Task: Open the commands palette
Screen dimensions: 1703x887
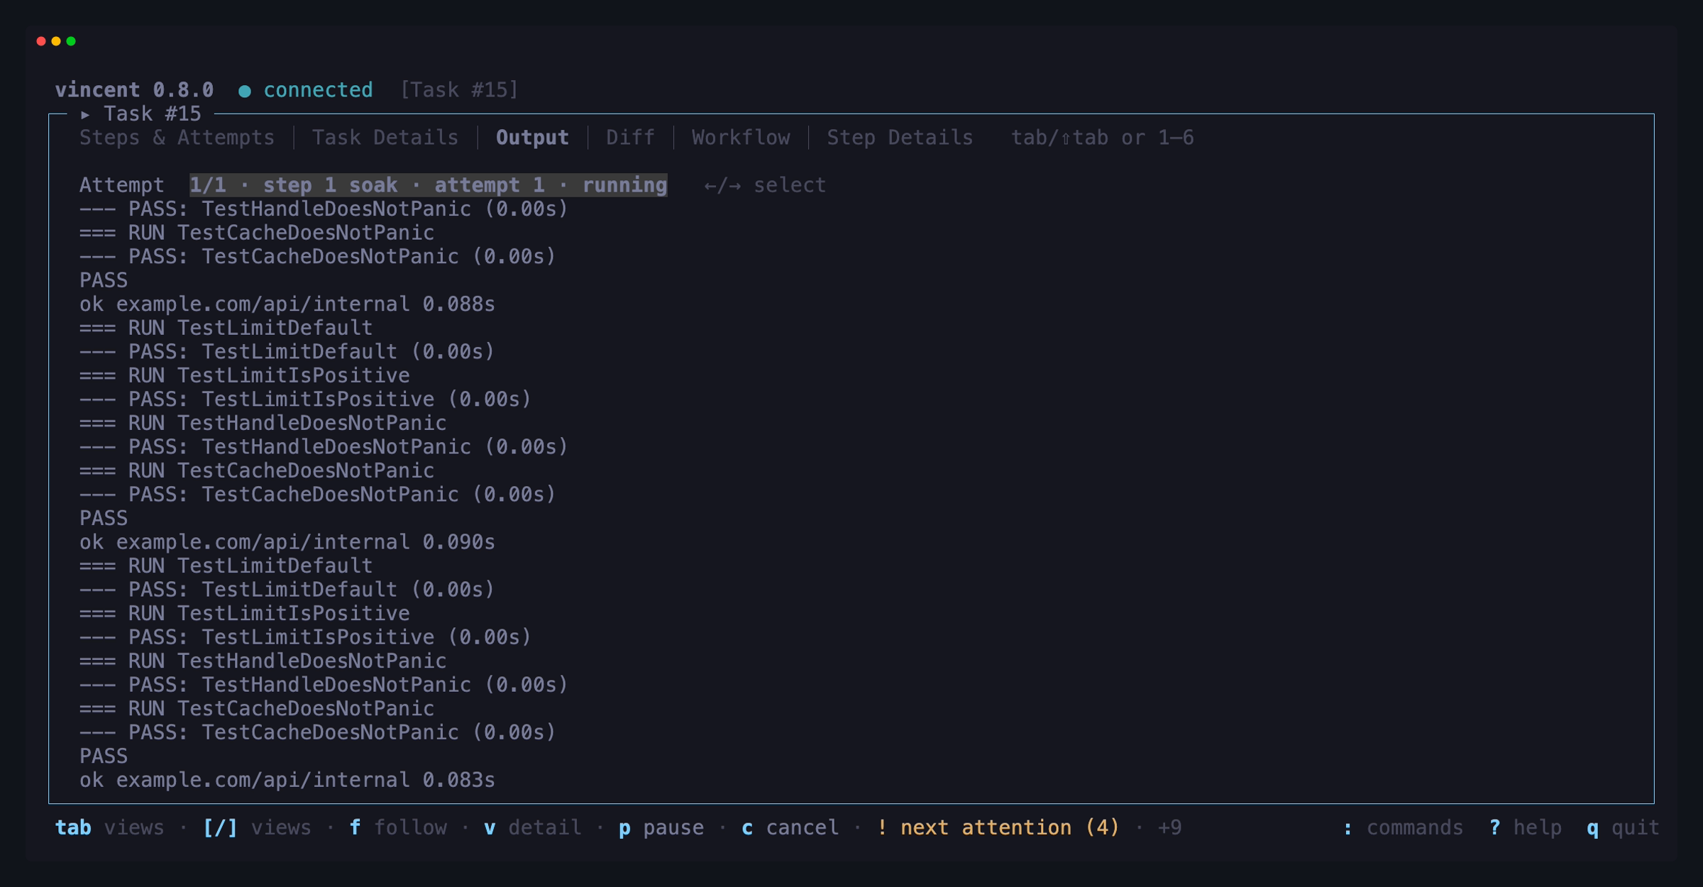Action: pos(1403,827)
